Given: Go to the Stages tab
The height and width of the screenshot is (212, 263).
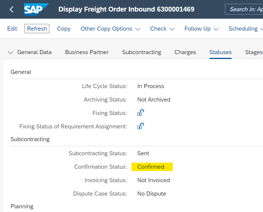Looking at the screenshot, I should (254, 52).
